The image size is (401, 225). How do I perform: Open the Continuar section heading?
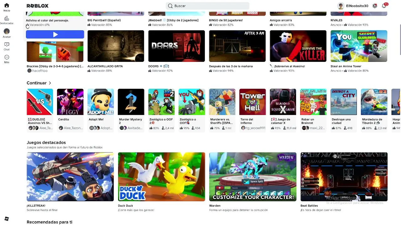37,83
